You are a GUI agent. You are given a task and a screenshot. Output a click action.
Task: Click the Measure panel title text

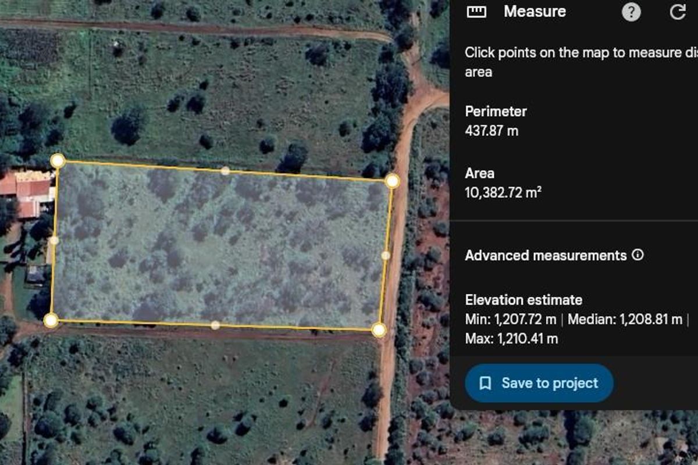click(535, 10)
